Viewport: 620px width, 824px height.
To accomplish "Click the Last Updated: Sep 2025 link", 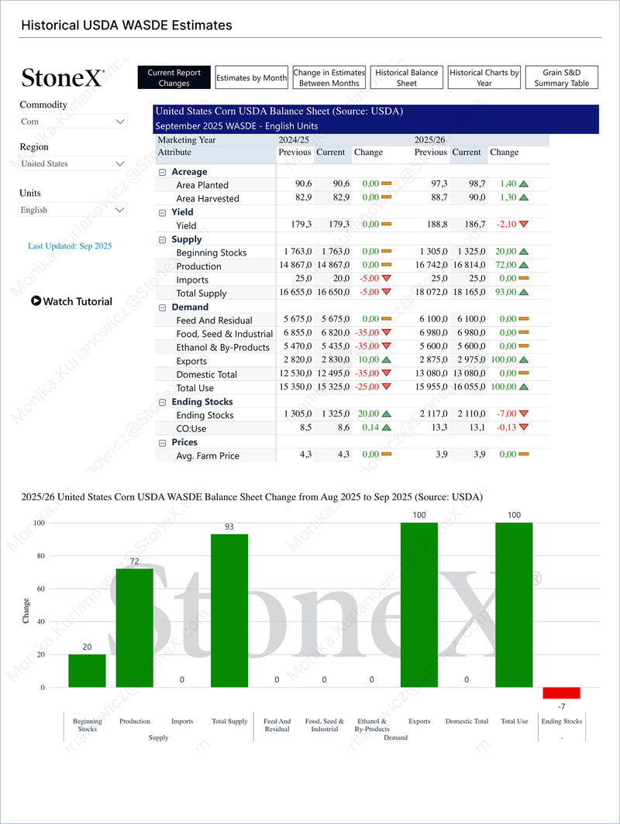I will [x=70, y=245].
